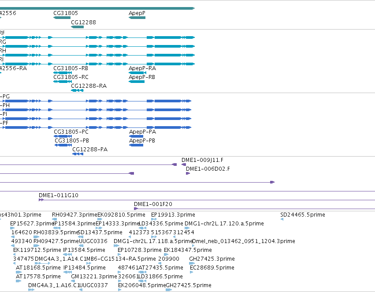Click the ApepP gene label
The height and width of the screenshot is (292, 375).
137,13
